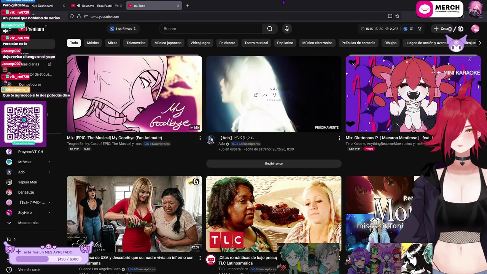487x274 pixels.
Task: Click the install app icon in address bar
Action: pyautogui.click(x=390, y=16)
